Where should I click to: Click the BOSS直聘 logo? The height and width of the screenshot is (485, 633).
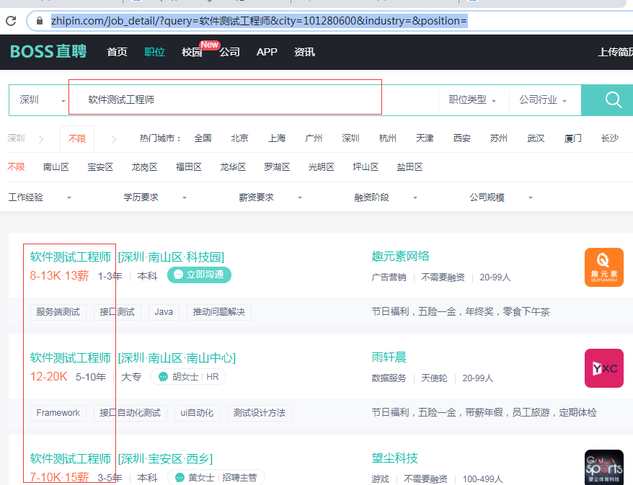[48, 52]
